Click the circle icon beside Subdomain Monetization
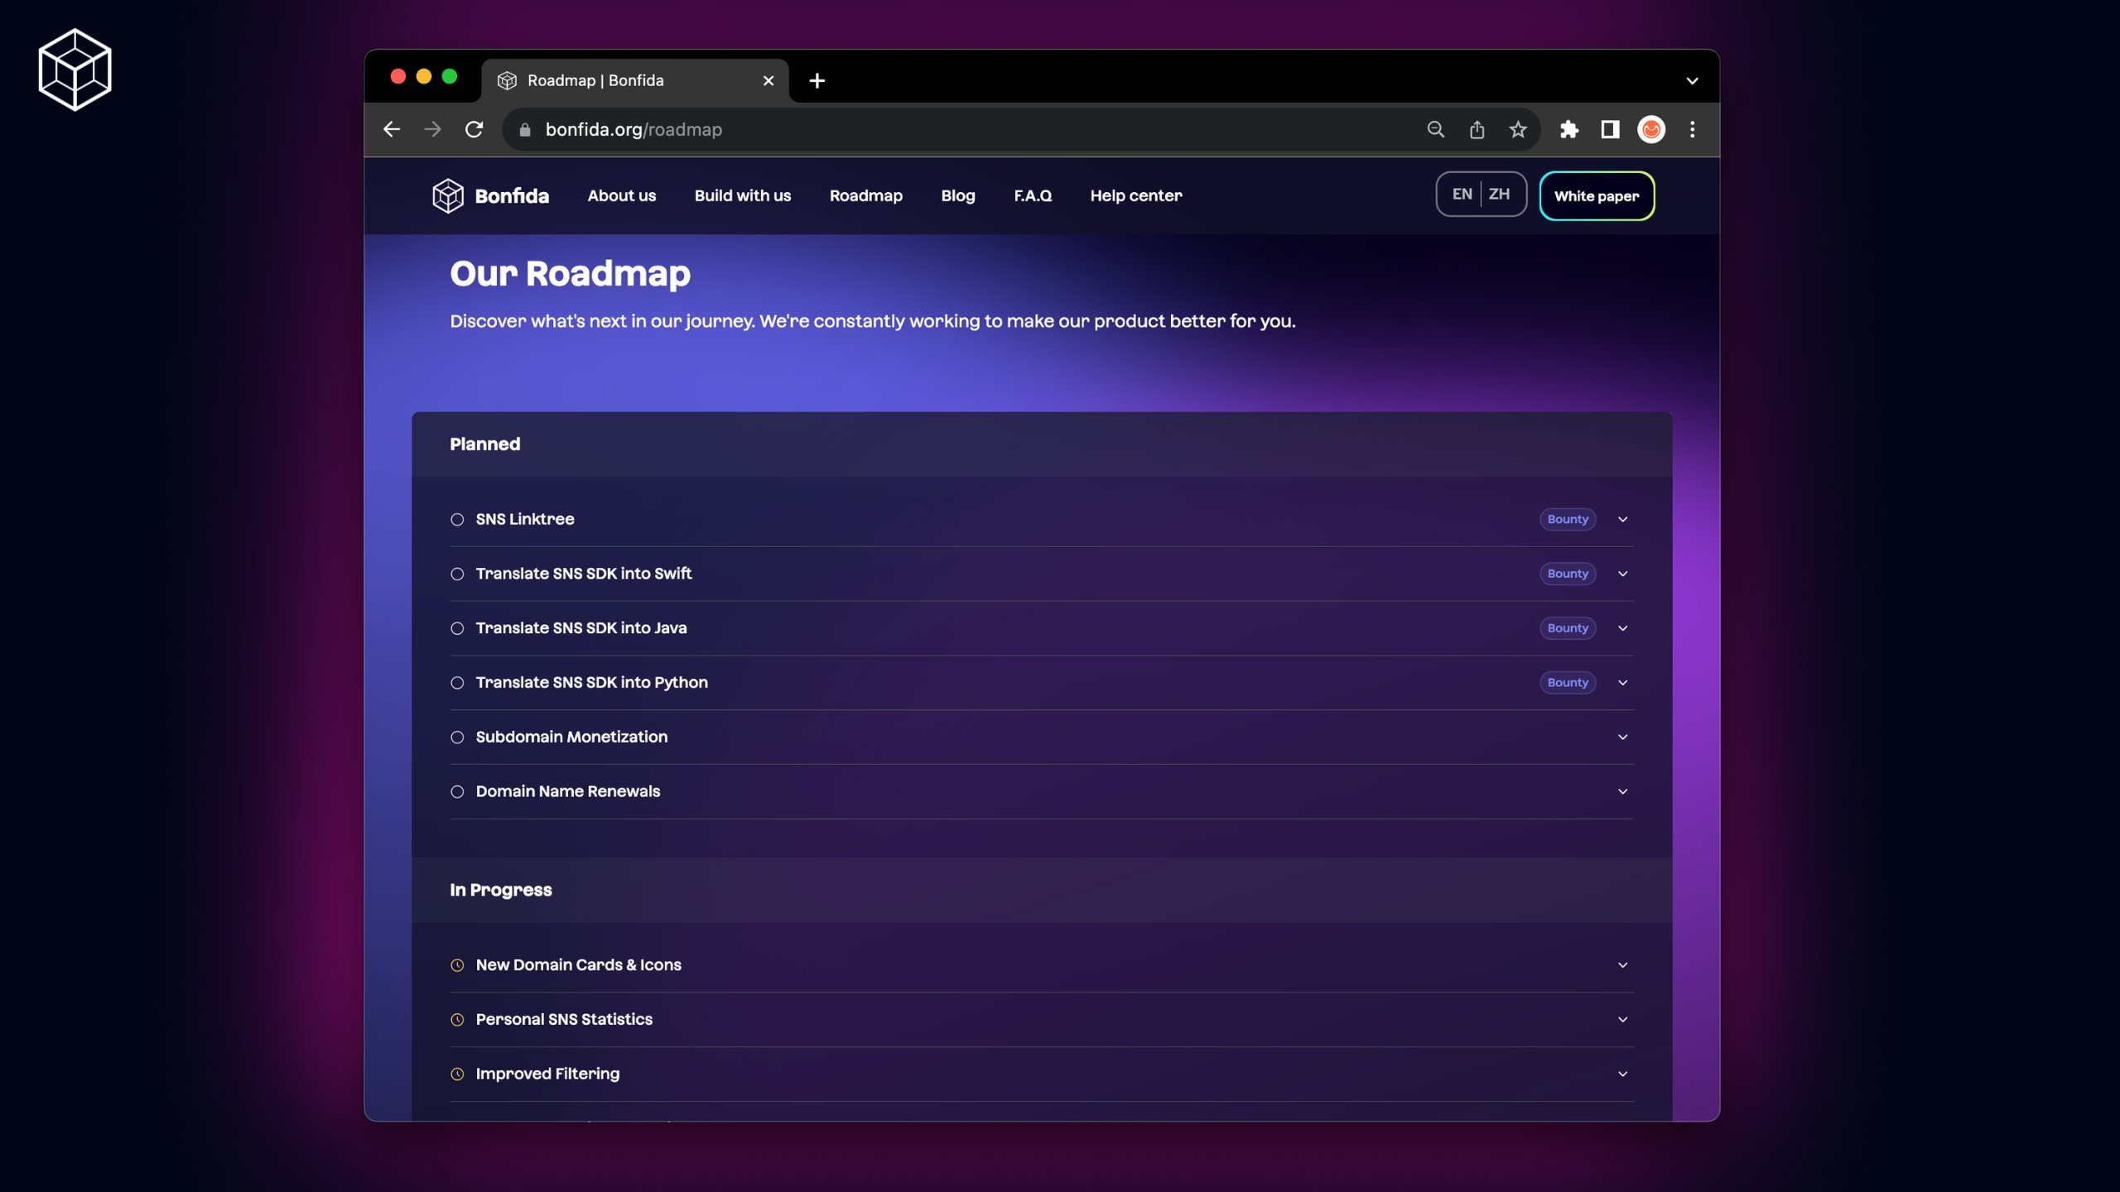The height and width of the screenshot is (1192, 2120). click(457, 737)
